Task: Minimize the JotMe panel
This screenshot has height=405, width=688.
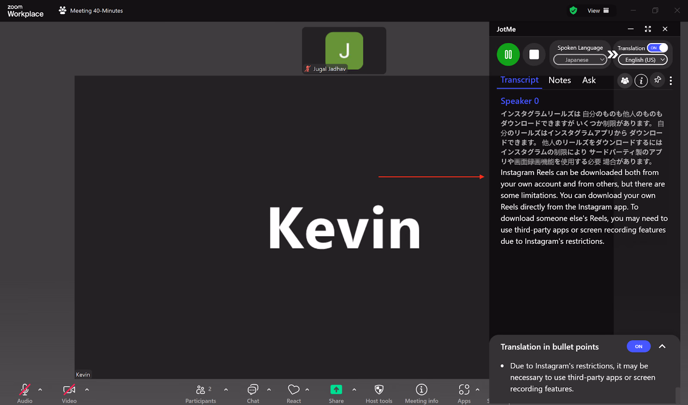Action: point(630,29)
